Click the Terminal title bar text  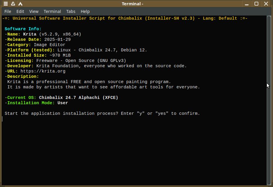[x=132, y=4]
